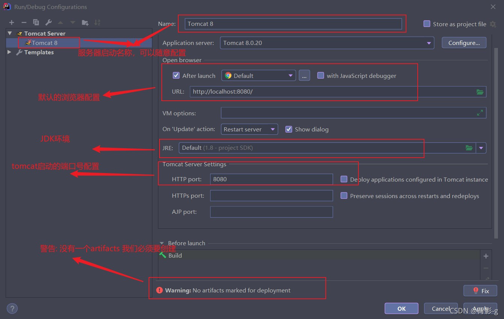
Task: Open Application server Tomcat 8.0.20 dropdown
Action: pyautogui.click(x=327, y=43)
